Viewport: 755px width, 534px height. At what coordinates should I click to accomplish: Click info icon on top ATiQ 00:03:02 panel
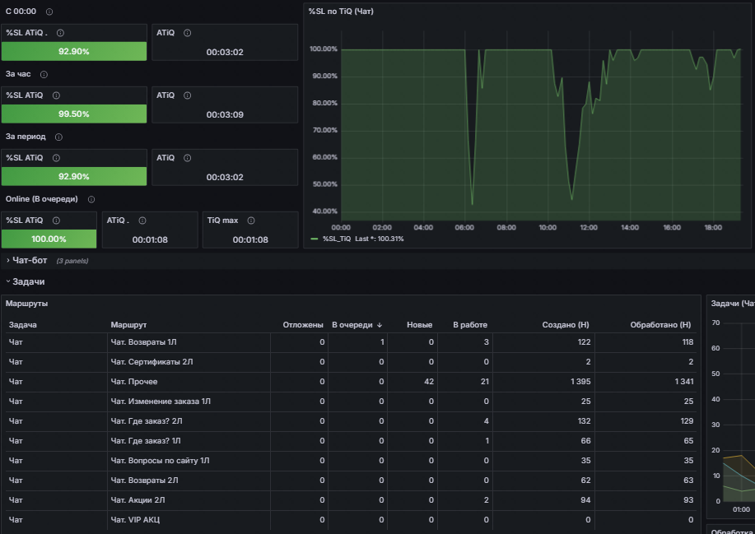coord(187,33)
